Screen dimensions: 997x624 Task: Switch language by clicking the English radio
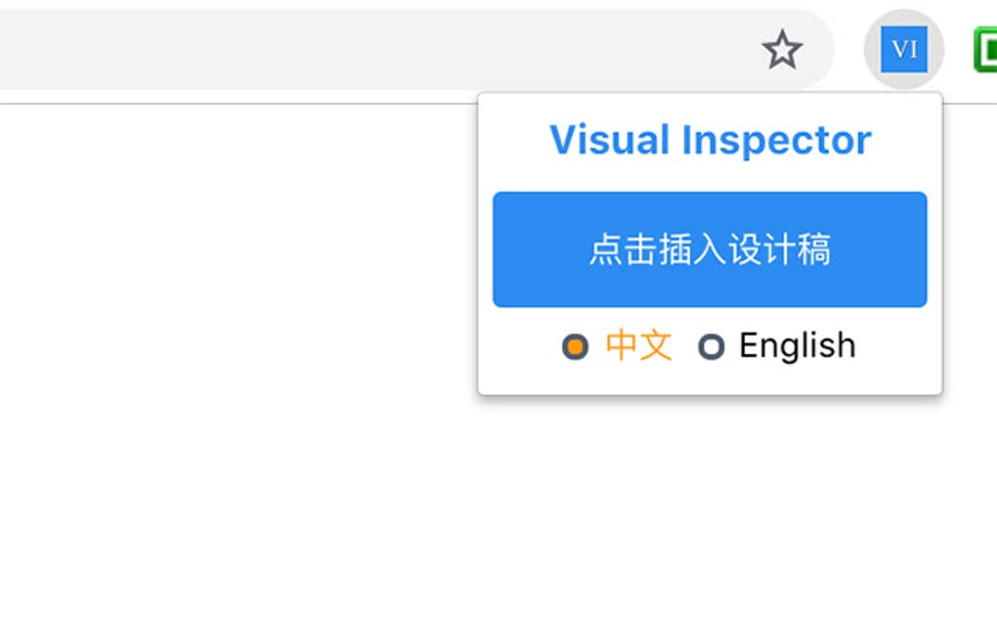coord(711,346)
